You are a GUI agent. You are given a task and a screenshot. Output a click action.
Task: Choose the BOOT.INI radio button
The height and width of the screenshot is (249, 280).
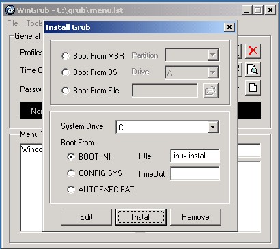tap(71, 157)
